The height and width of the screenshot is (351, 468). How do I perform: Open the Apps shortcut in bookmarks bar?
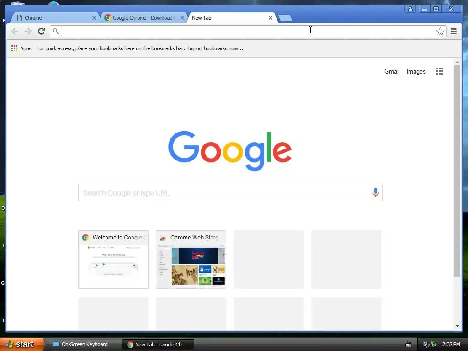[x=21, y=48]
